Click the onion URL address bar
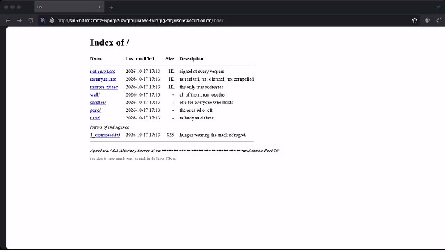This screenshot has width=445, height=250. point(227,20)
